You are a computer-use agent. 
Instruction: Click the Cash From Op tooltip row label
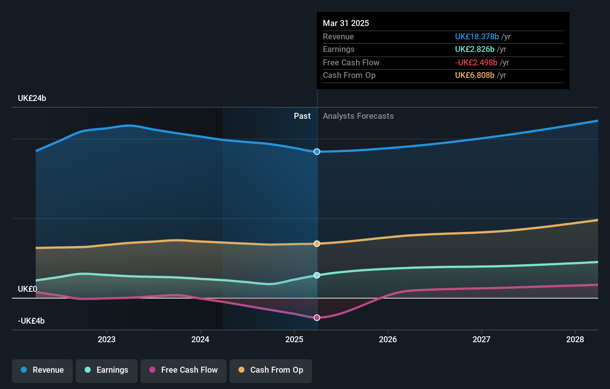pyautogui.click(x=349, y=75)
